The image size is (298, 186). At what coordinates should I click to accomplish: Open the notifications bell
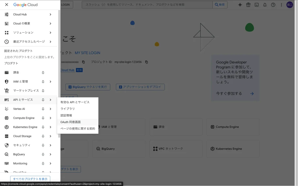click(x=265, y=5)
